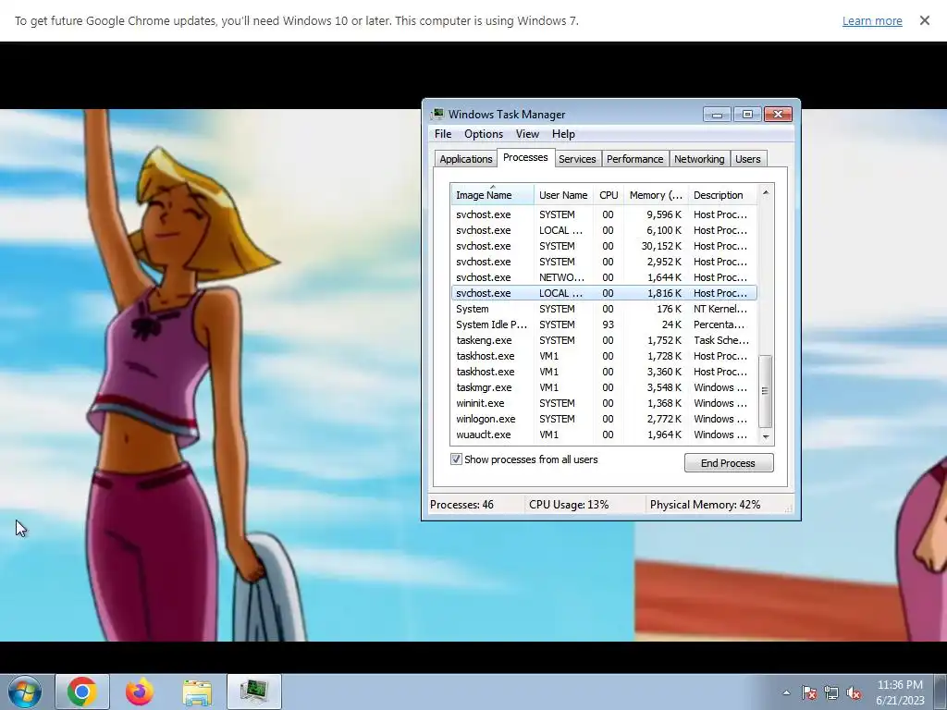This screenshot has width=947, height=710.
Task: Switch to the Users tab
Action: [x=747, y=159]
